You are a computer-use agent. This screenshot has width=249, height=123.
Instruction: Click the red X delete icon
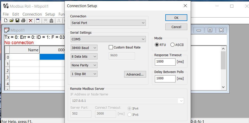coord(30,20)
